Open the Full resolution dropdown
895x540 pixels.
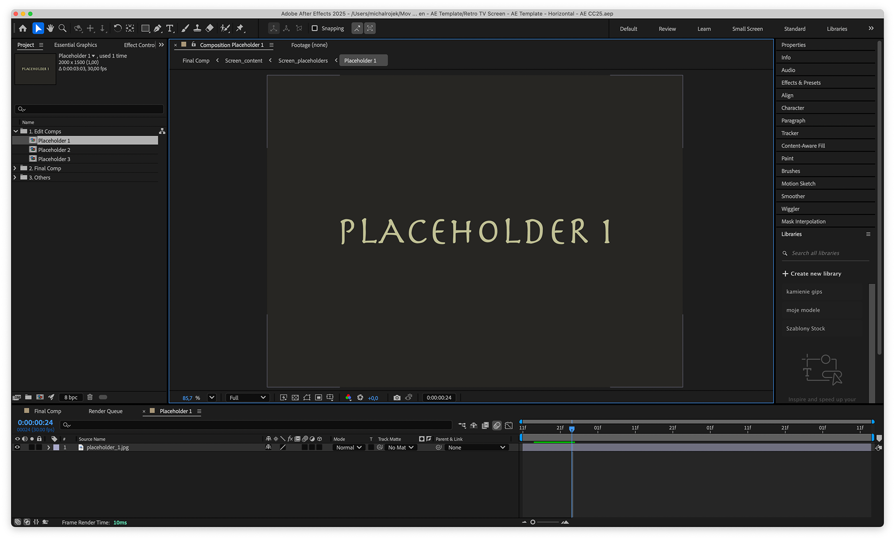[247, 398]
